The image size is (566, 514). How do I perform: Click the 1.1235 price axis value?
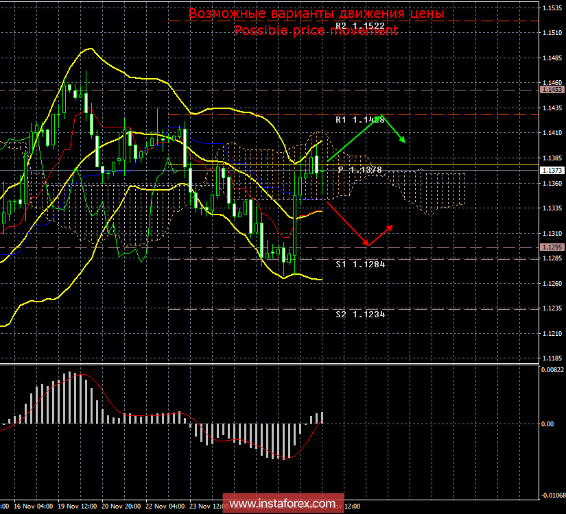click(x=552, y=308)
